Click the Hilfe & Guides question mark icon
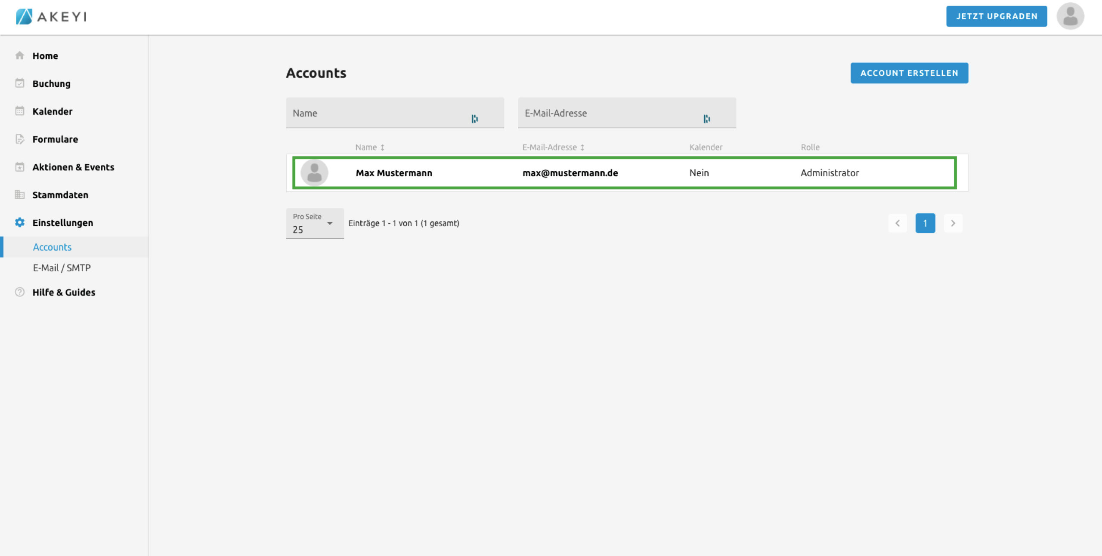This screenshot has width=1102, height=556. click(x=19, y=292)
